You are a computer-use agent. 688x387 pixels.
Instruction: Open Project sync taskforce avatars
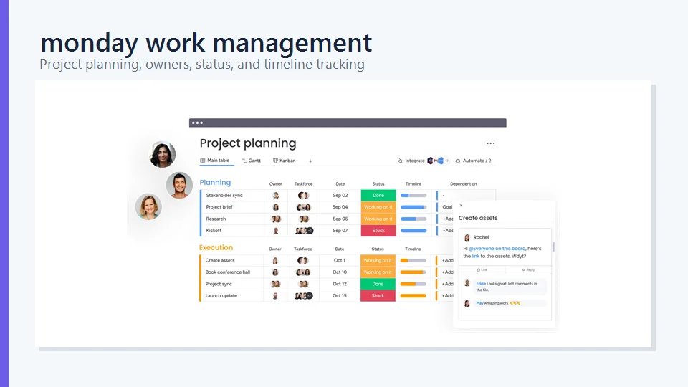coord(303,285)
